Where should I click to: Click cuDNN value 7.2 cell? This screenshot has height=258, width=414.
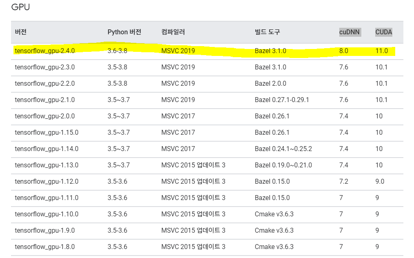(343, 182)
